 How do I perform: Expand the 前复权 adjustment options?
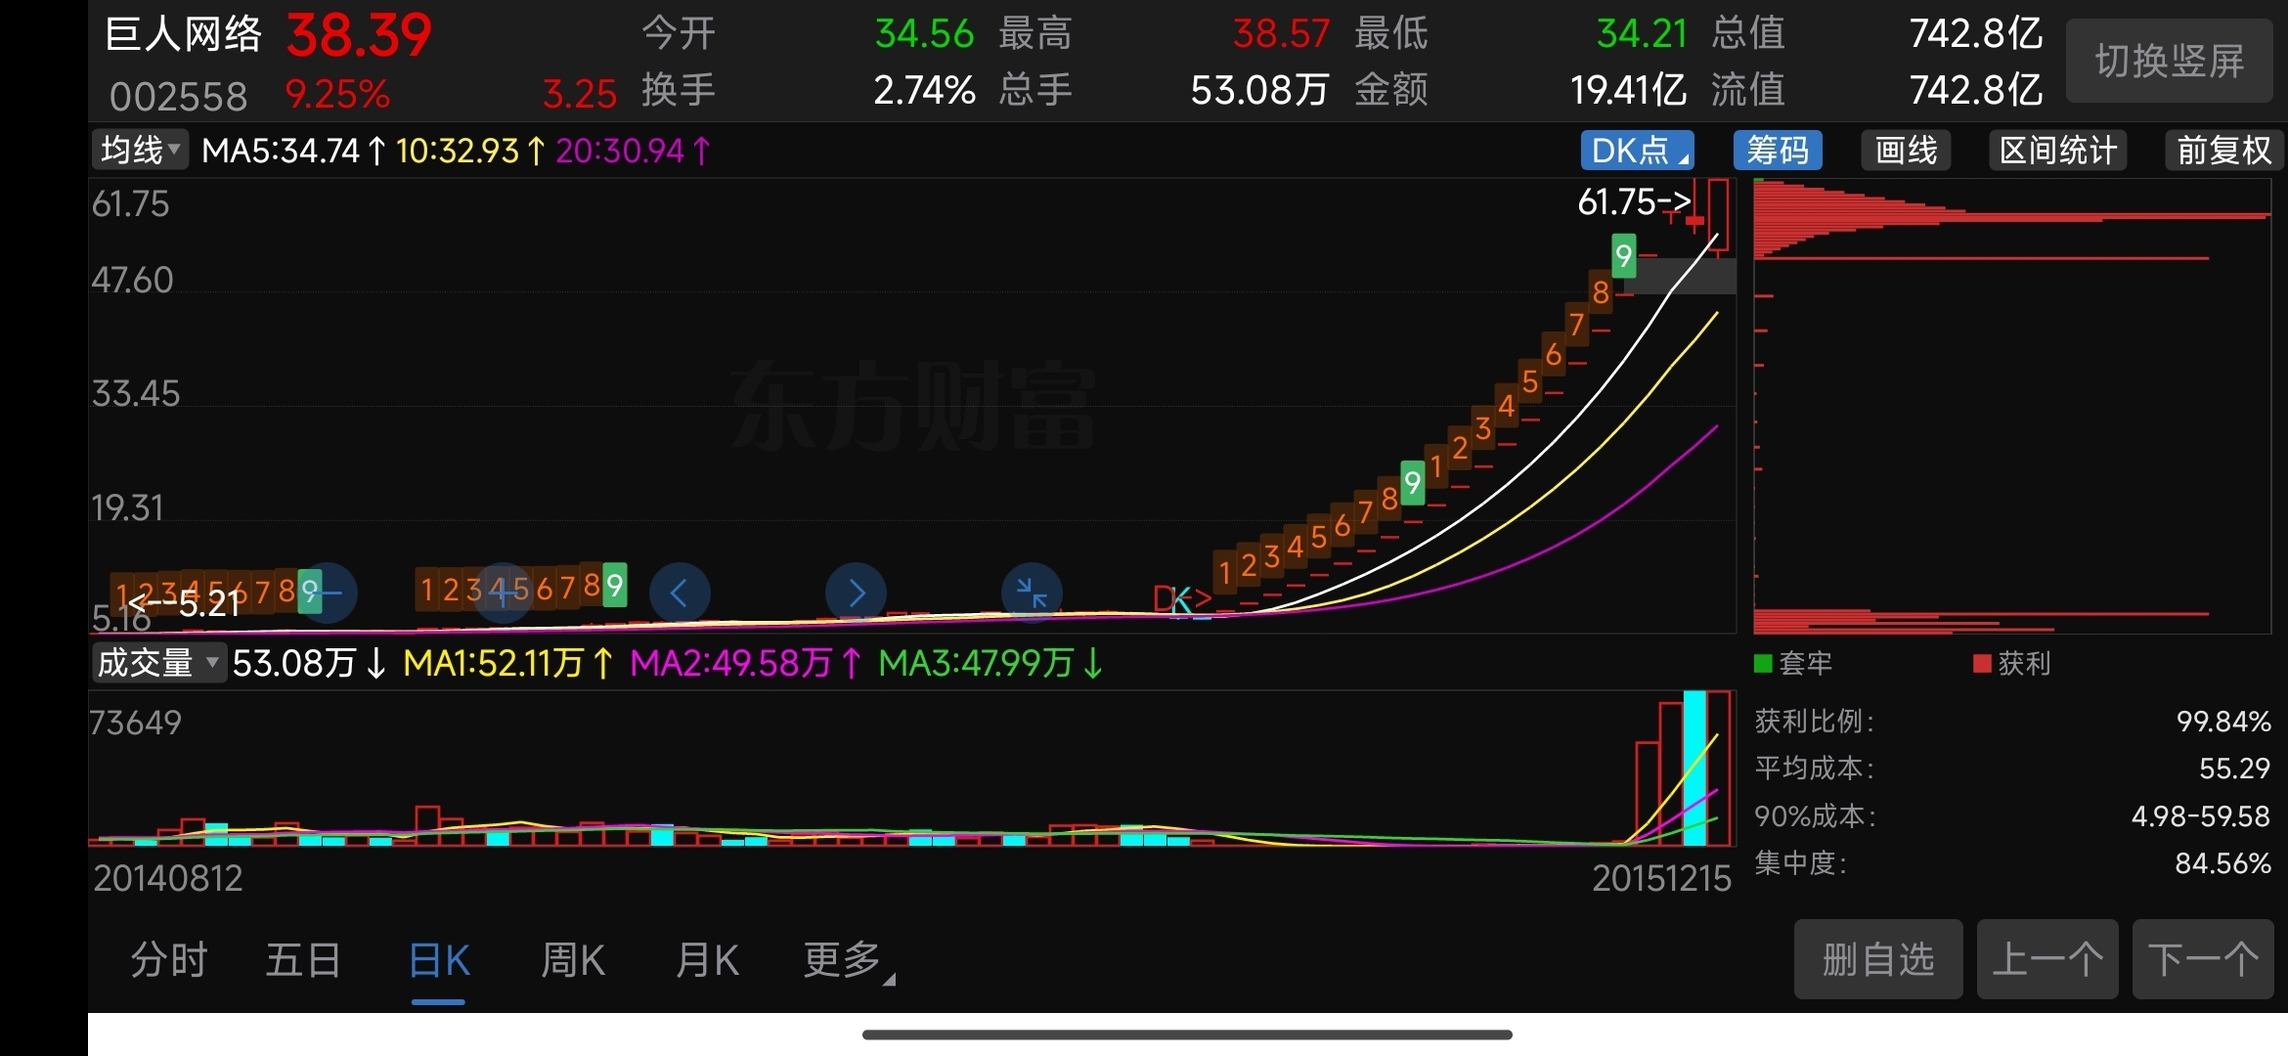point(2223,151)
